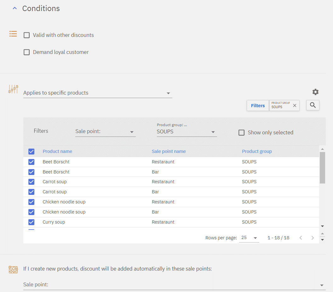Click the Filters button
333x292 pixels.
258,106
